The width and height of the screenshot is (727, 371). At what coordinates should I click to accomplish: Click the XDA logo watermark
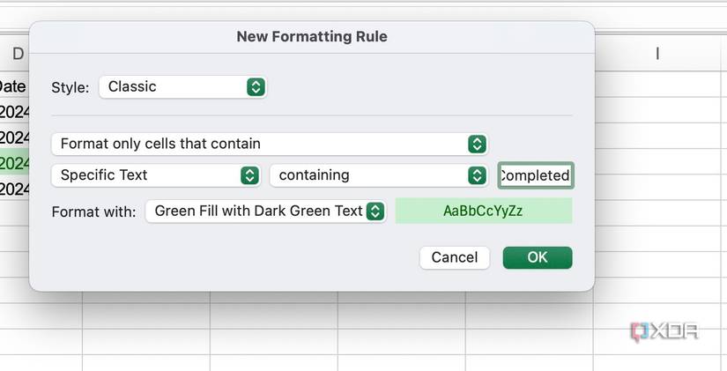coord(665,330)
